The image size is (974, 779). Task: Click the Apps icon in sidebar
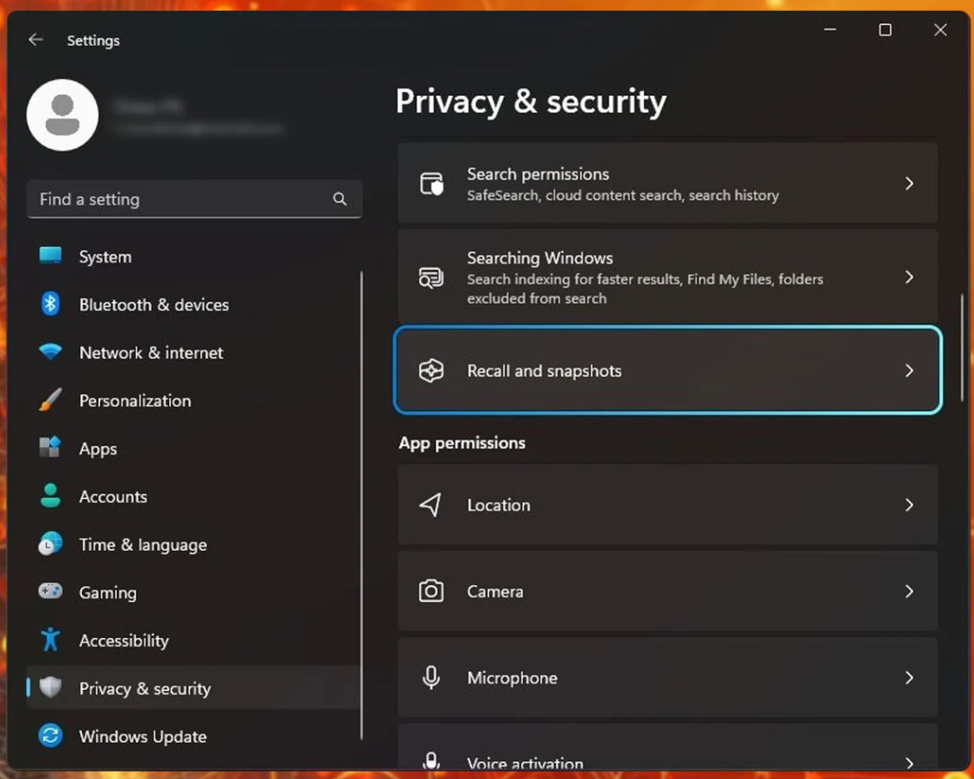pyautogui.click(x=50, y=447)
